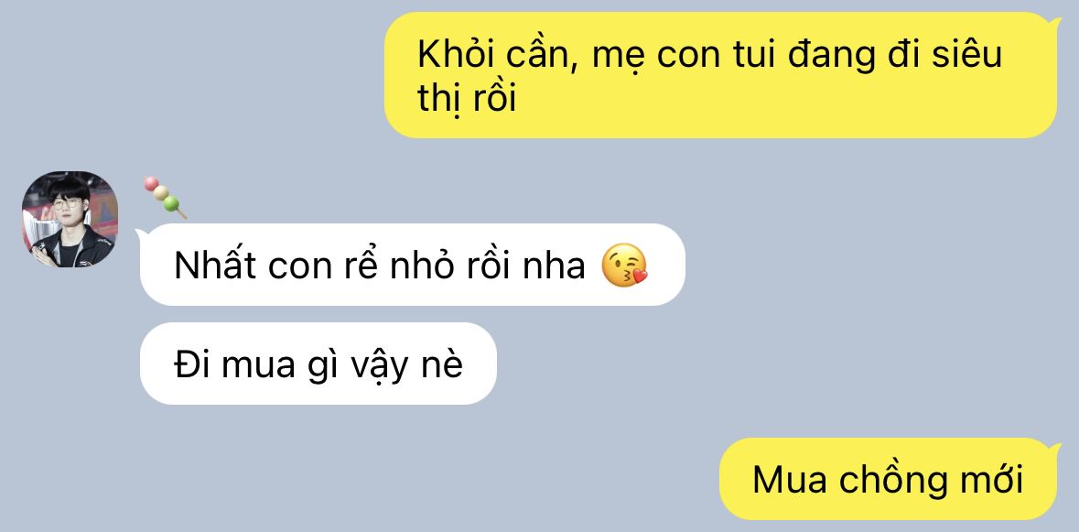
Task: Click the tail of the top yellow bubble
Action: (x=1058, y=22)
